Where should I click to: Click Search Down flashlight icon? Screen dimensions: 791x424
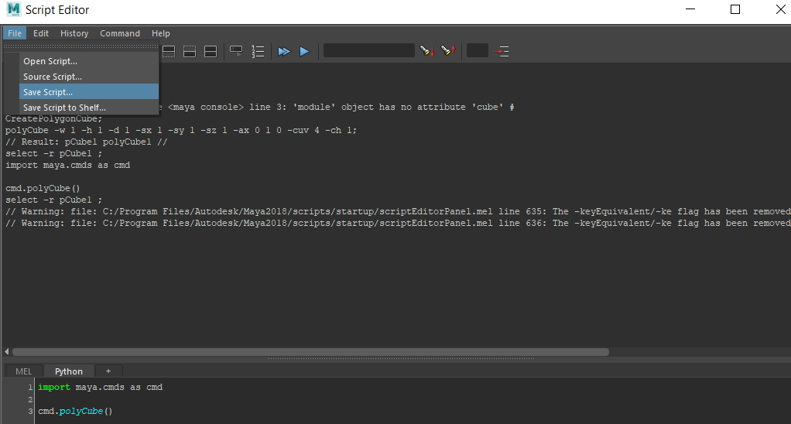(427, 51)
